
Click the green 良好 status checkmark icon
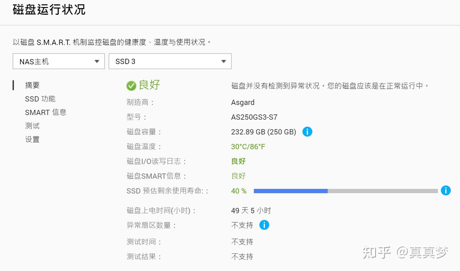tap(131, 86)
